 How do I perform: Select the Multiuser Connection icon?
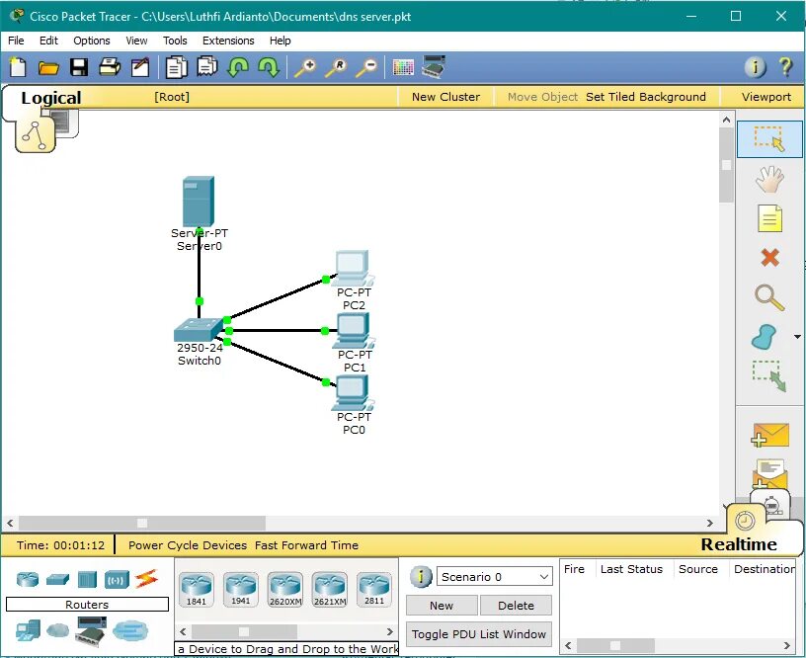[x=130, y=630]
